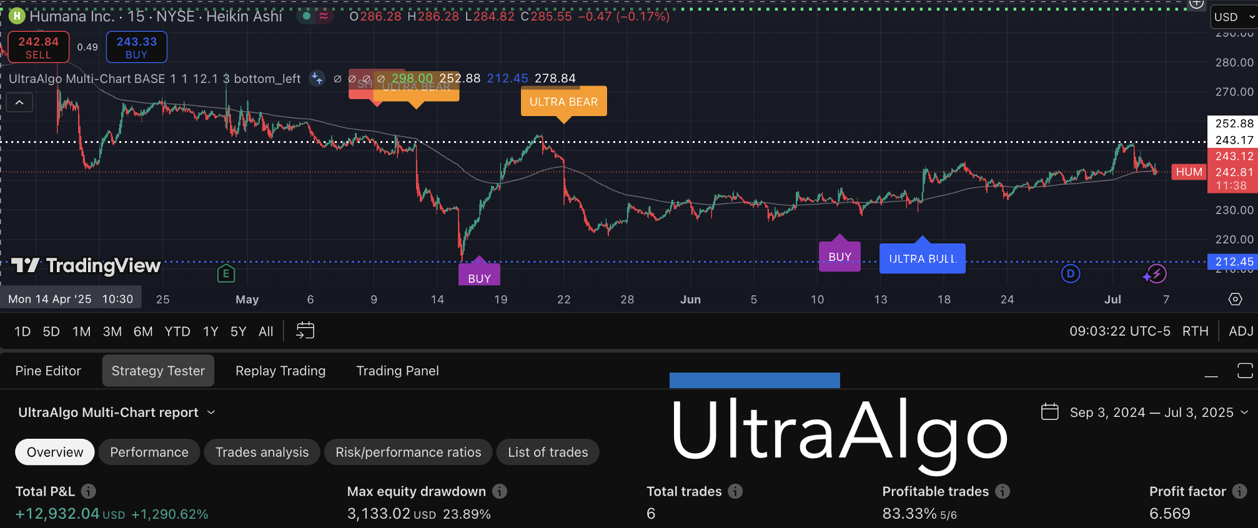1258x528 pixels.
Task: Click the 243.33 BUY button
Action: click(x=136, y=47)
